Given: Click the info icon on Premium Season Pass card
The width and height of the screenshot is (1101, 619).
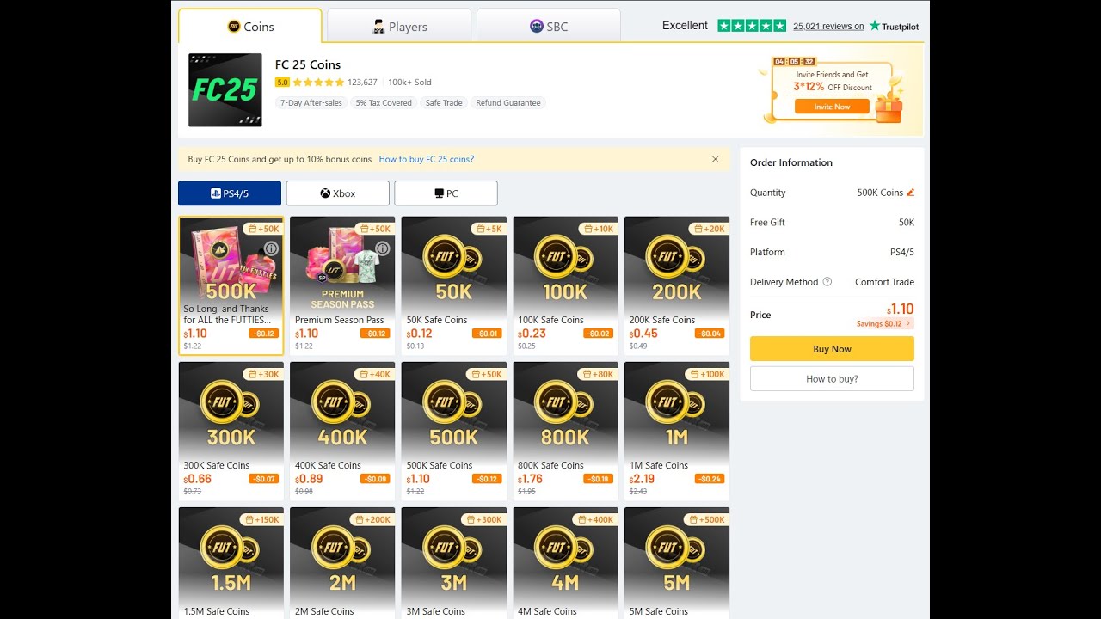Looking at the screenshot, I should [x=383, y=248].
